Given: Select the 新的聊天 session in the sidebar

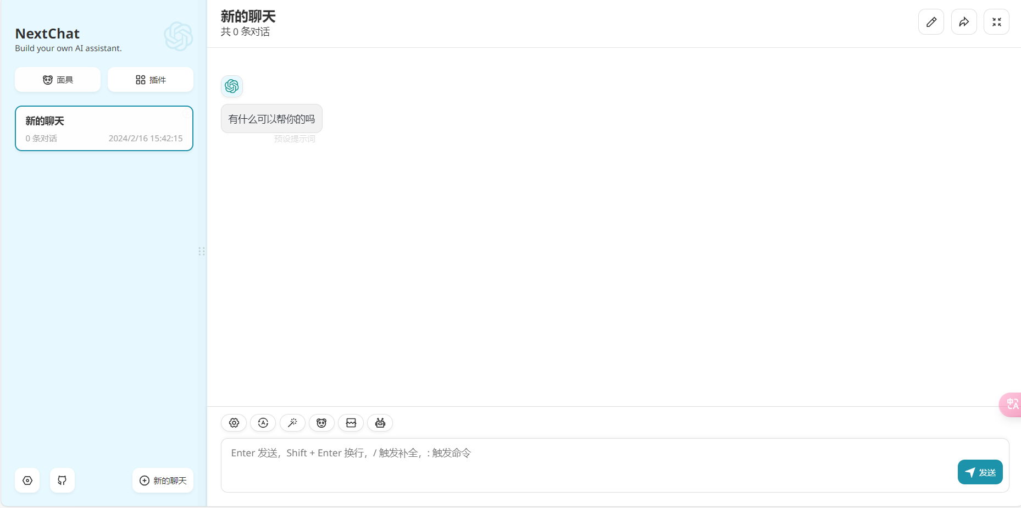Looking at the screenshot, I should 104,128.
